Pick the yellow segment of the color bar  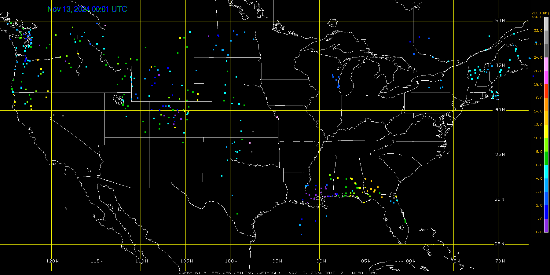click(546, 131)
